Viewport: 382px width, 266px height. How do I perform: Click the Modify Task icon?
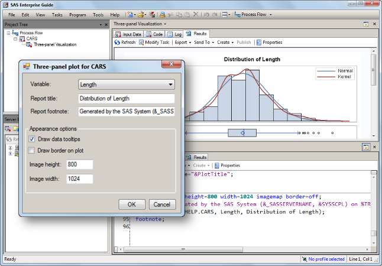point(141,43)
